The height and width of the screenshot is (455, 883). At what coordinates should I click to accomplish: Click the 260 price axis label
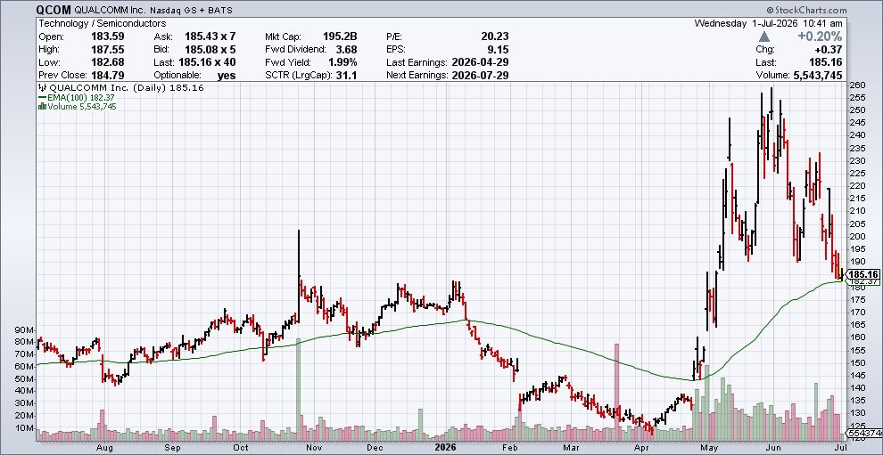click(857, 85)
